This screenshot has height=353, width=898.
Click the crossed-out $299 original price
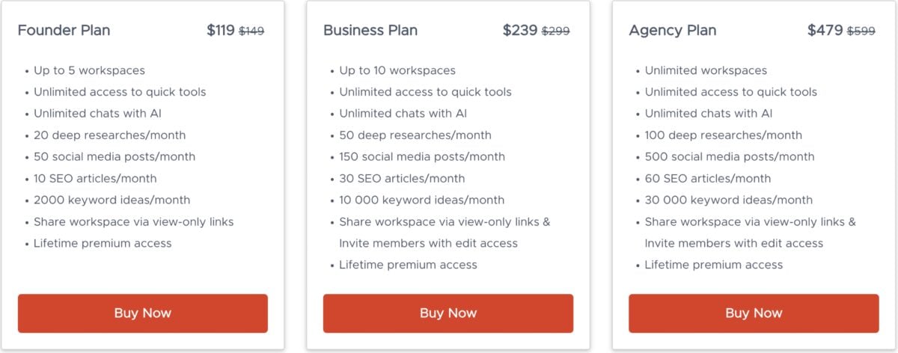pos(555,31)
